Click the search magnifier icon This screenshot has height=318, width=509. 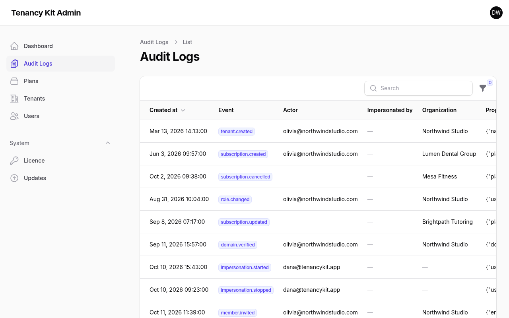[373, 88]
